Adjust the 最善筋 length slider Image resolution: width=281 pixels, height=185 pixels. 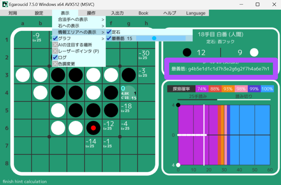pos(154,38)
